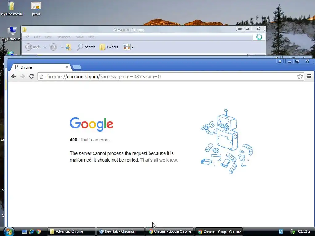315x236 pixels.
Task: Launch Internet Explorer from quick launch
Action: point(32,232)
